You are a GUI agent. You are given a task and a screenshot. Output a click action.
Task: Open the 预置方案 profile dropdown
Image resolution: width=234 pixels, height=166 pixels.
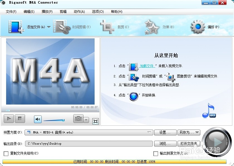[89, 132]
